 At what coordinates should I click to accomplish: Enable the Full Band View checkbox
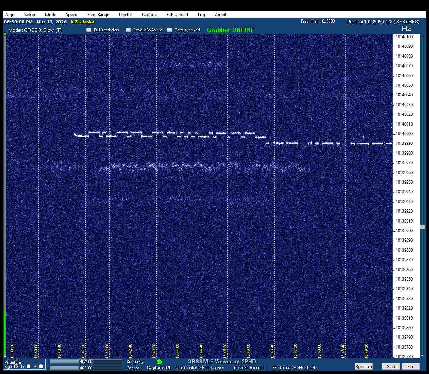89,30
